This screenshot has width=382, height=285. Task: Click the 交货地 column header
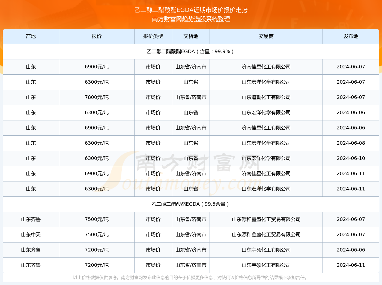click(x=191, y=36)
